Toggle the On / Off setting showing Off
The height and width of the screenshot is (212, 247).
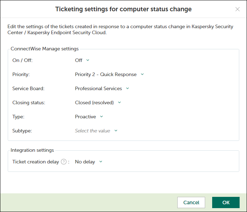[x=78, y=60]
